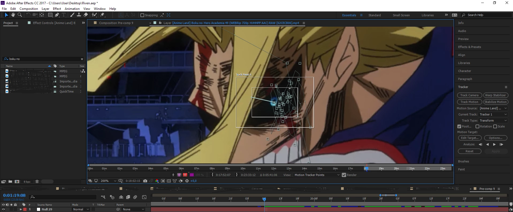Select the Pan Behind anchor point tool
This screenshot has width=513, height=212.
click(x=42, y=15)
